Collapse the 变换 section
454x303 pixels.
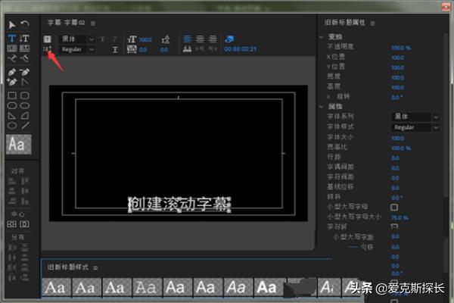(x=322, y=37)
